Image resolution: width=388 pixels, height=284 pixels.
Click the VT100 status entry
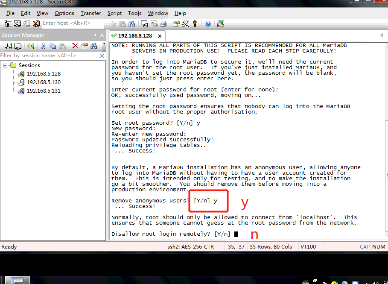(x=308, y=247)
